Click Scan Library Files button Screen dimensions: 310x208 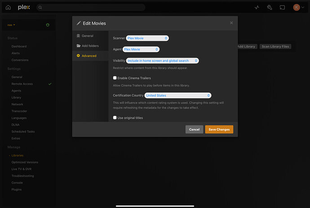click(x=275, y=46)
